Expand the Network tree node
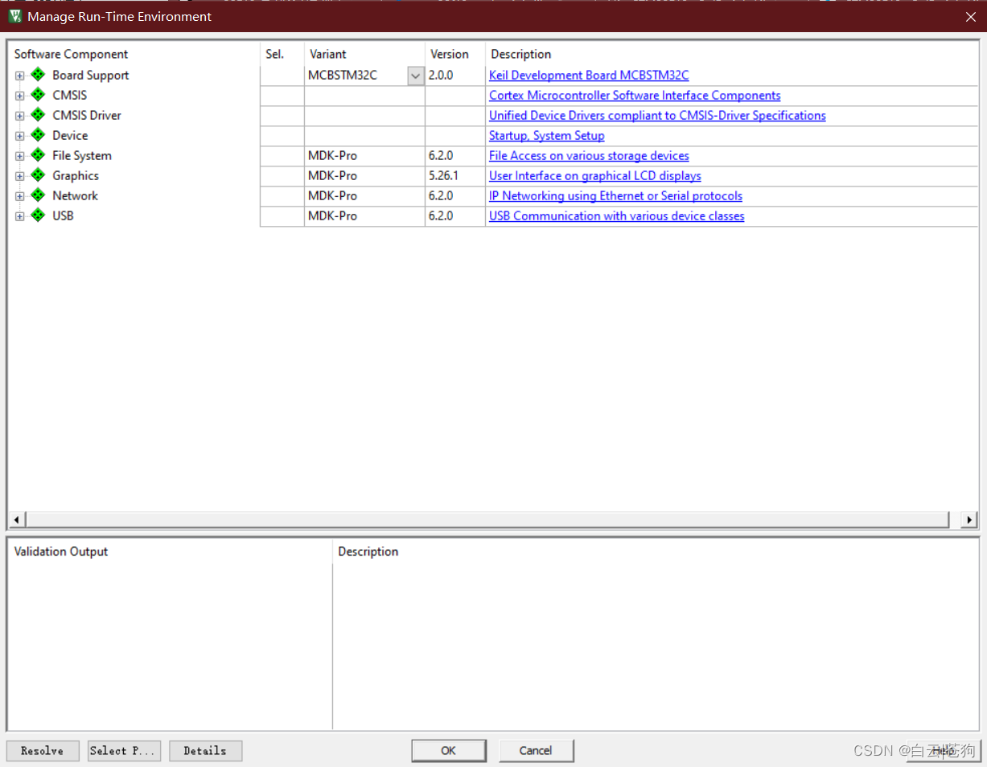 click(19, 196)
